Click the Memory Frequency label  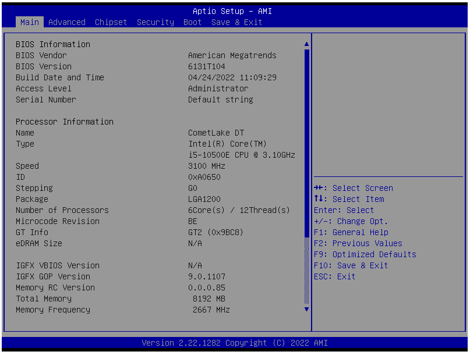click(x=52, y=310)
